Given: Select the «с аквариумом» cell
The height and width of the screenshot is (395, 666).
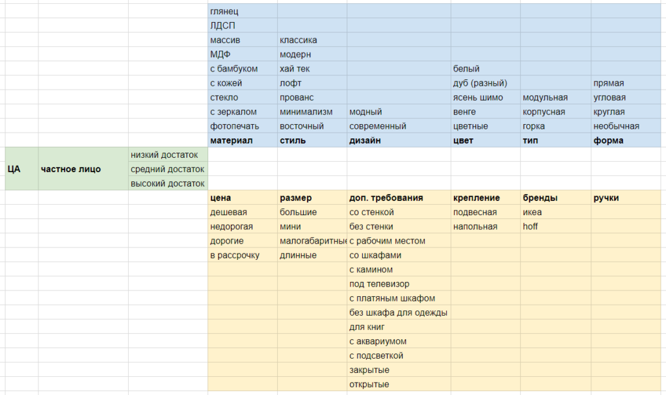Looking at the screenshot, I should 399,341.
